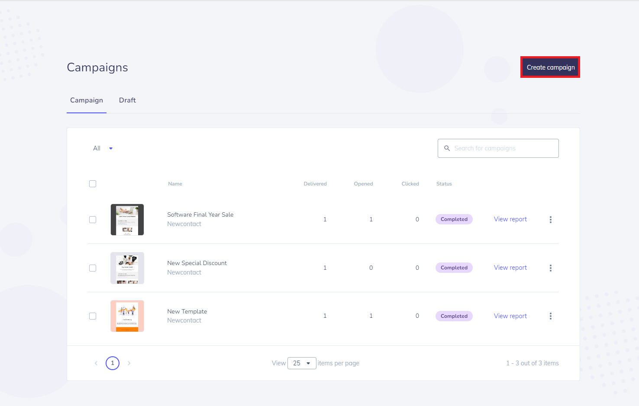Click the Software Final Year Sale name

[200, 214]
